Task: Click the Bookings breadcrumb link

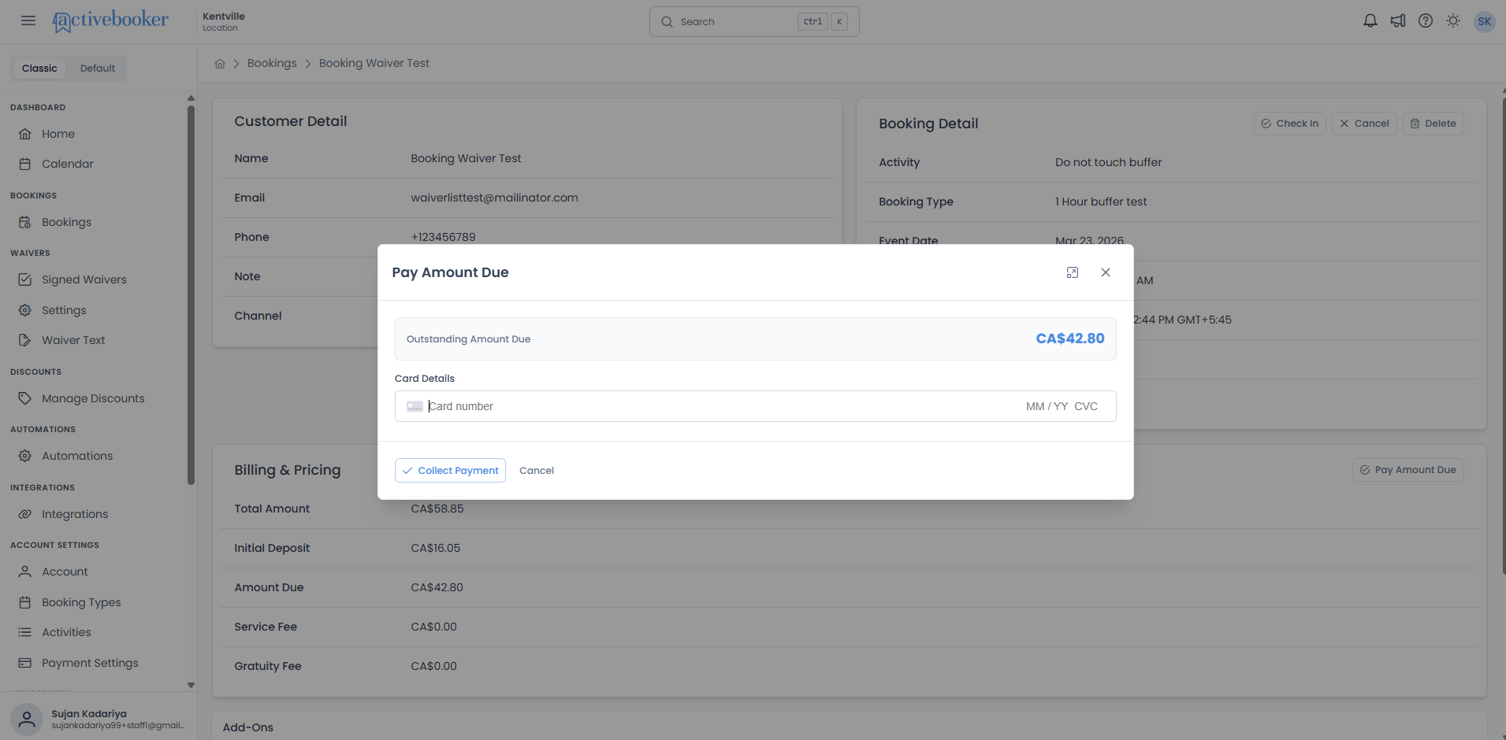Action: (272, 64)
